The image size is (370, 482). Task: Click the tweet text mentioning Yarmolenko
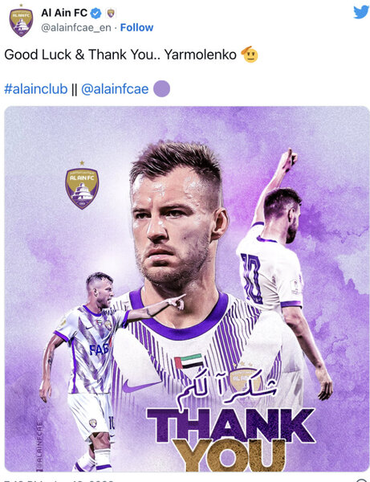tap(120, 55)
